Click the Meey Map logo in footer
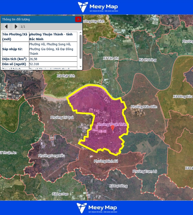The height and width of the screenshot is (215, 193). [x=97, y=208]
